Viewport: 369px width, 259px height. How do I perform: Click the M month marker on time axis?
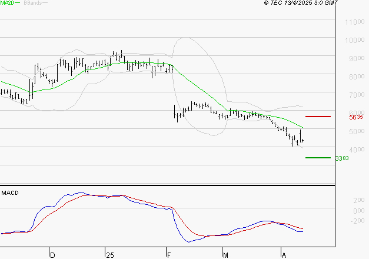click(225, 255)
